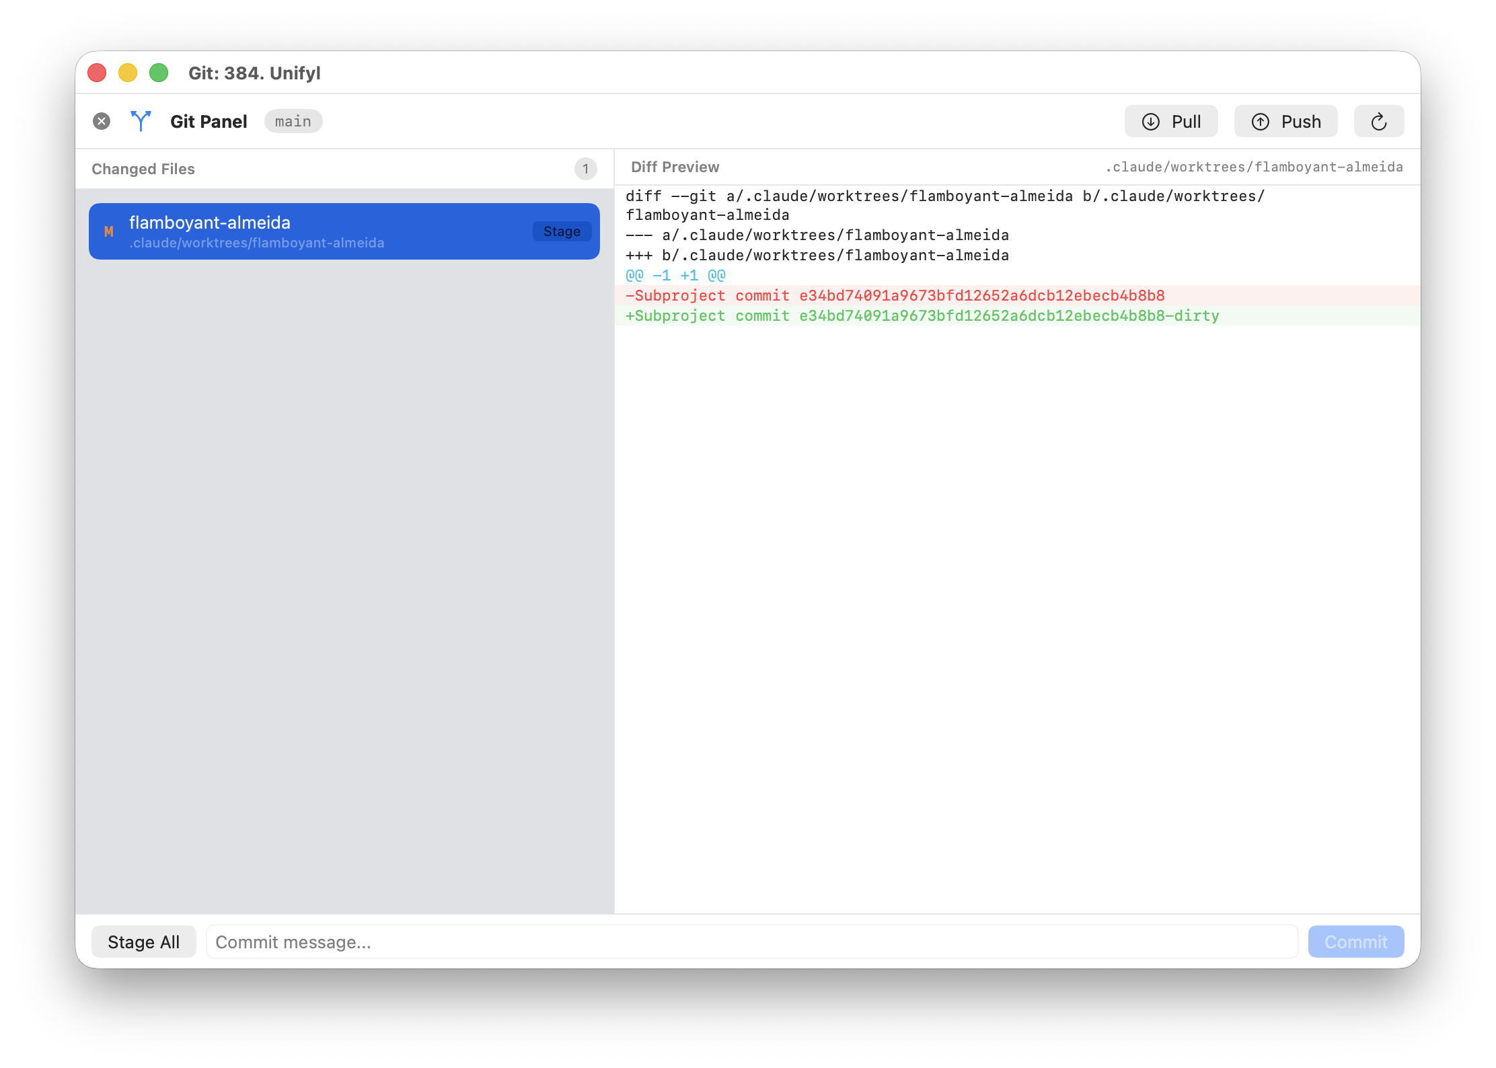
Task: Click inside the commit message field
Action: [740, 942]
